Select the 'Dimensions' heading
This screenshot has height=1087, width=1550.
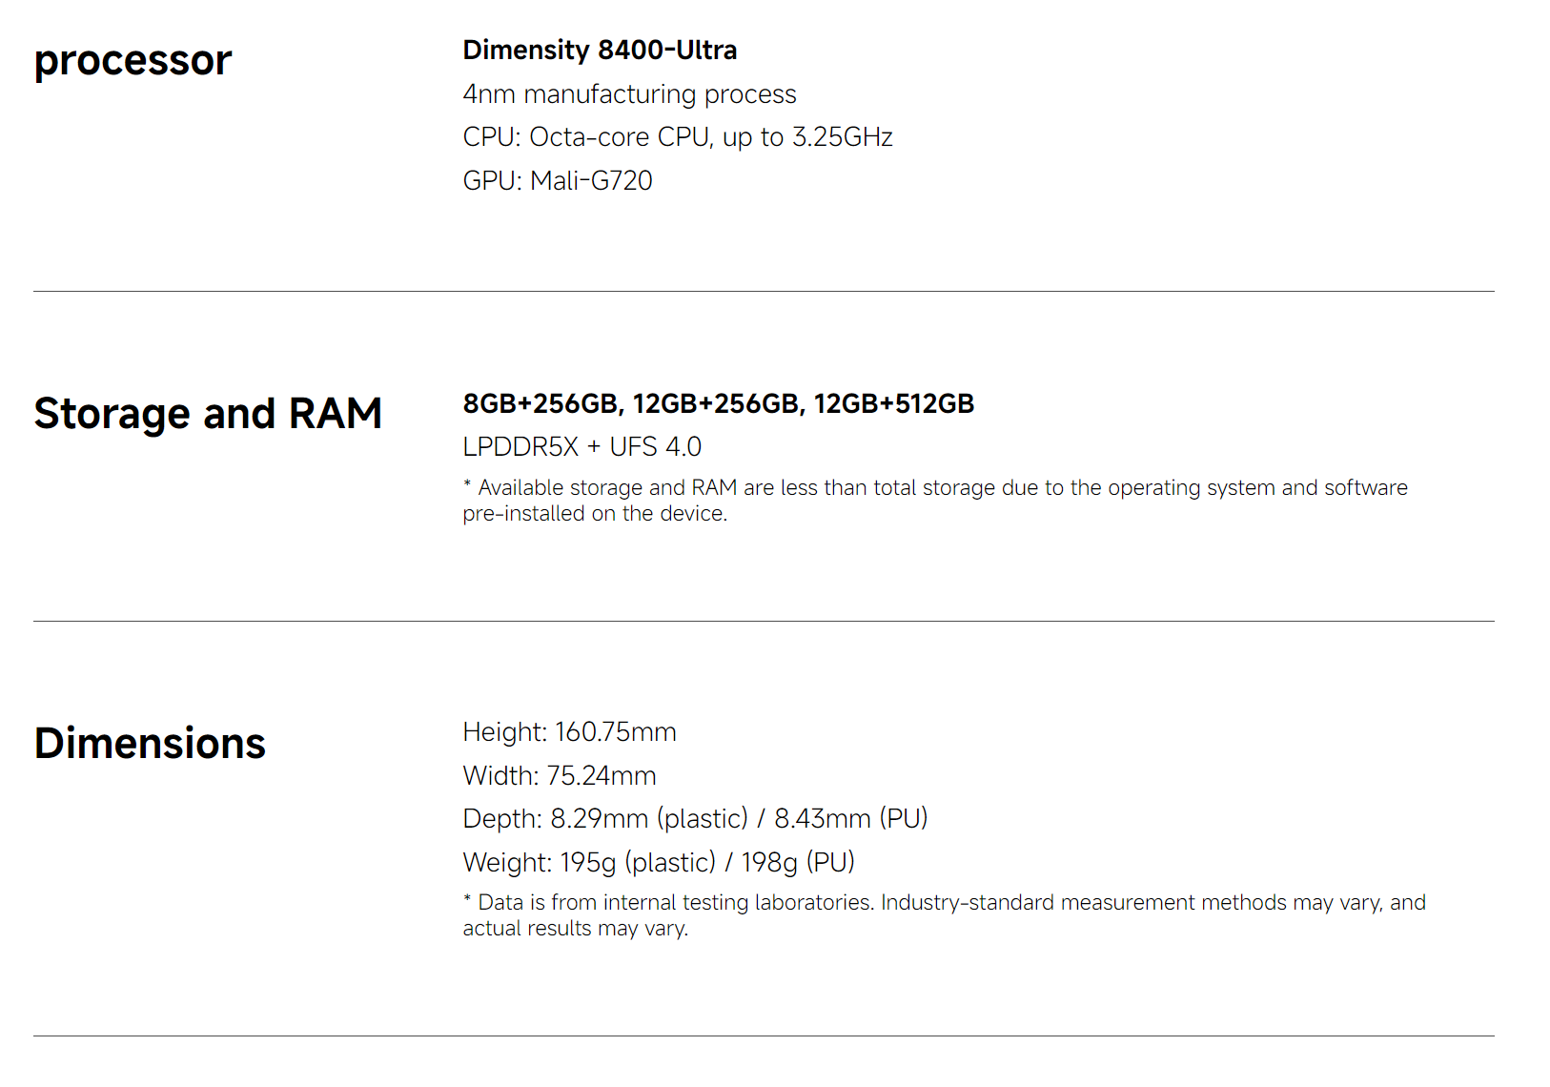150,744
